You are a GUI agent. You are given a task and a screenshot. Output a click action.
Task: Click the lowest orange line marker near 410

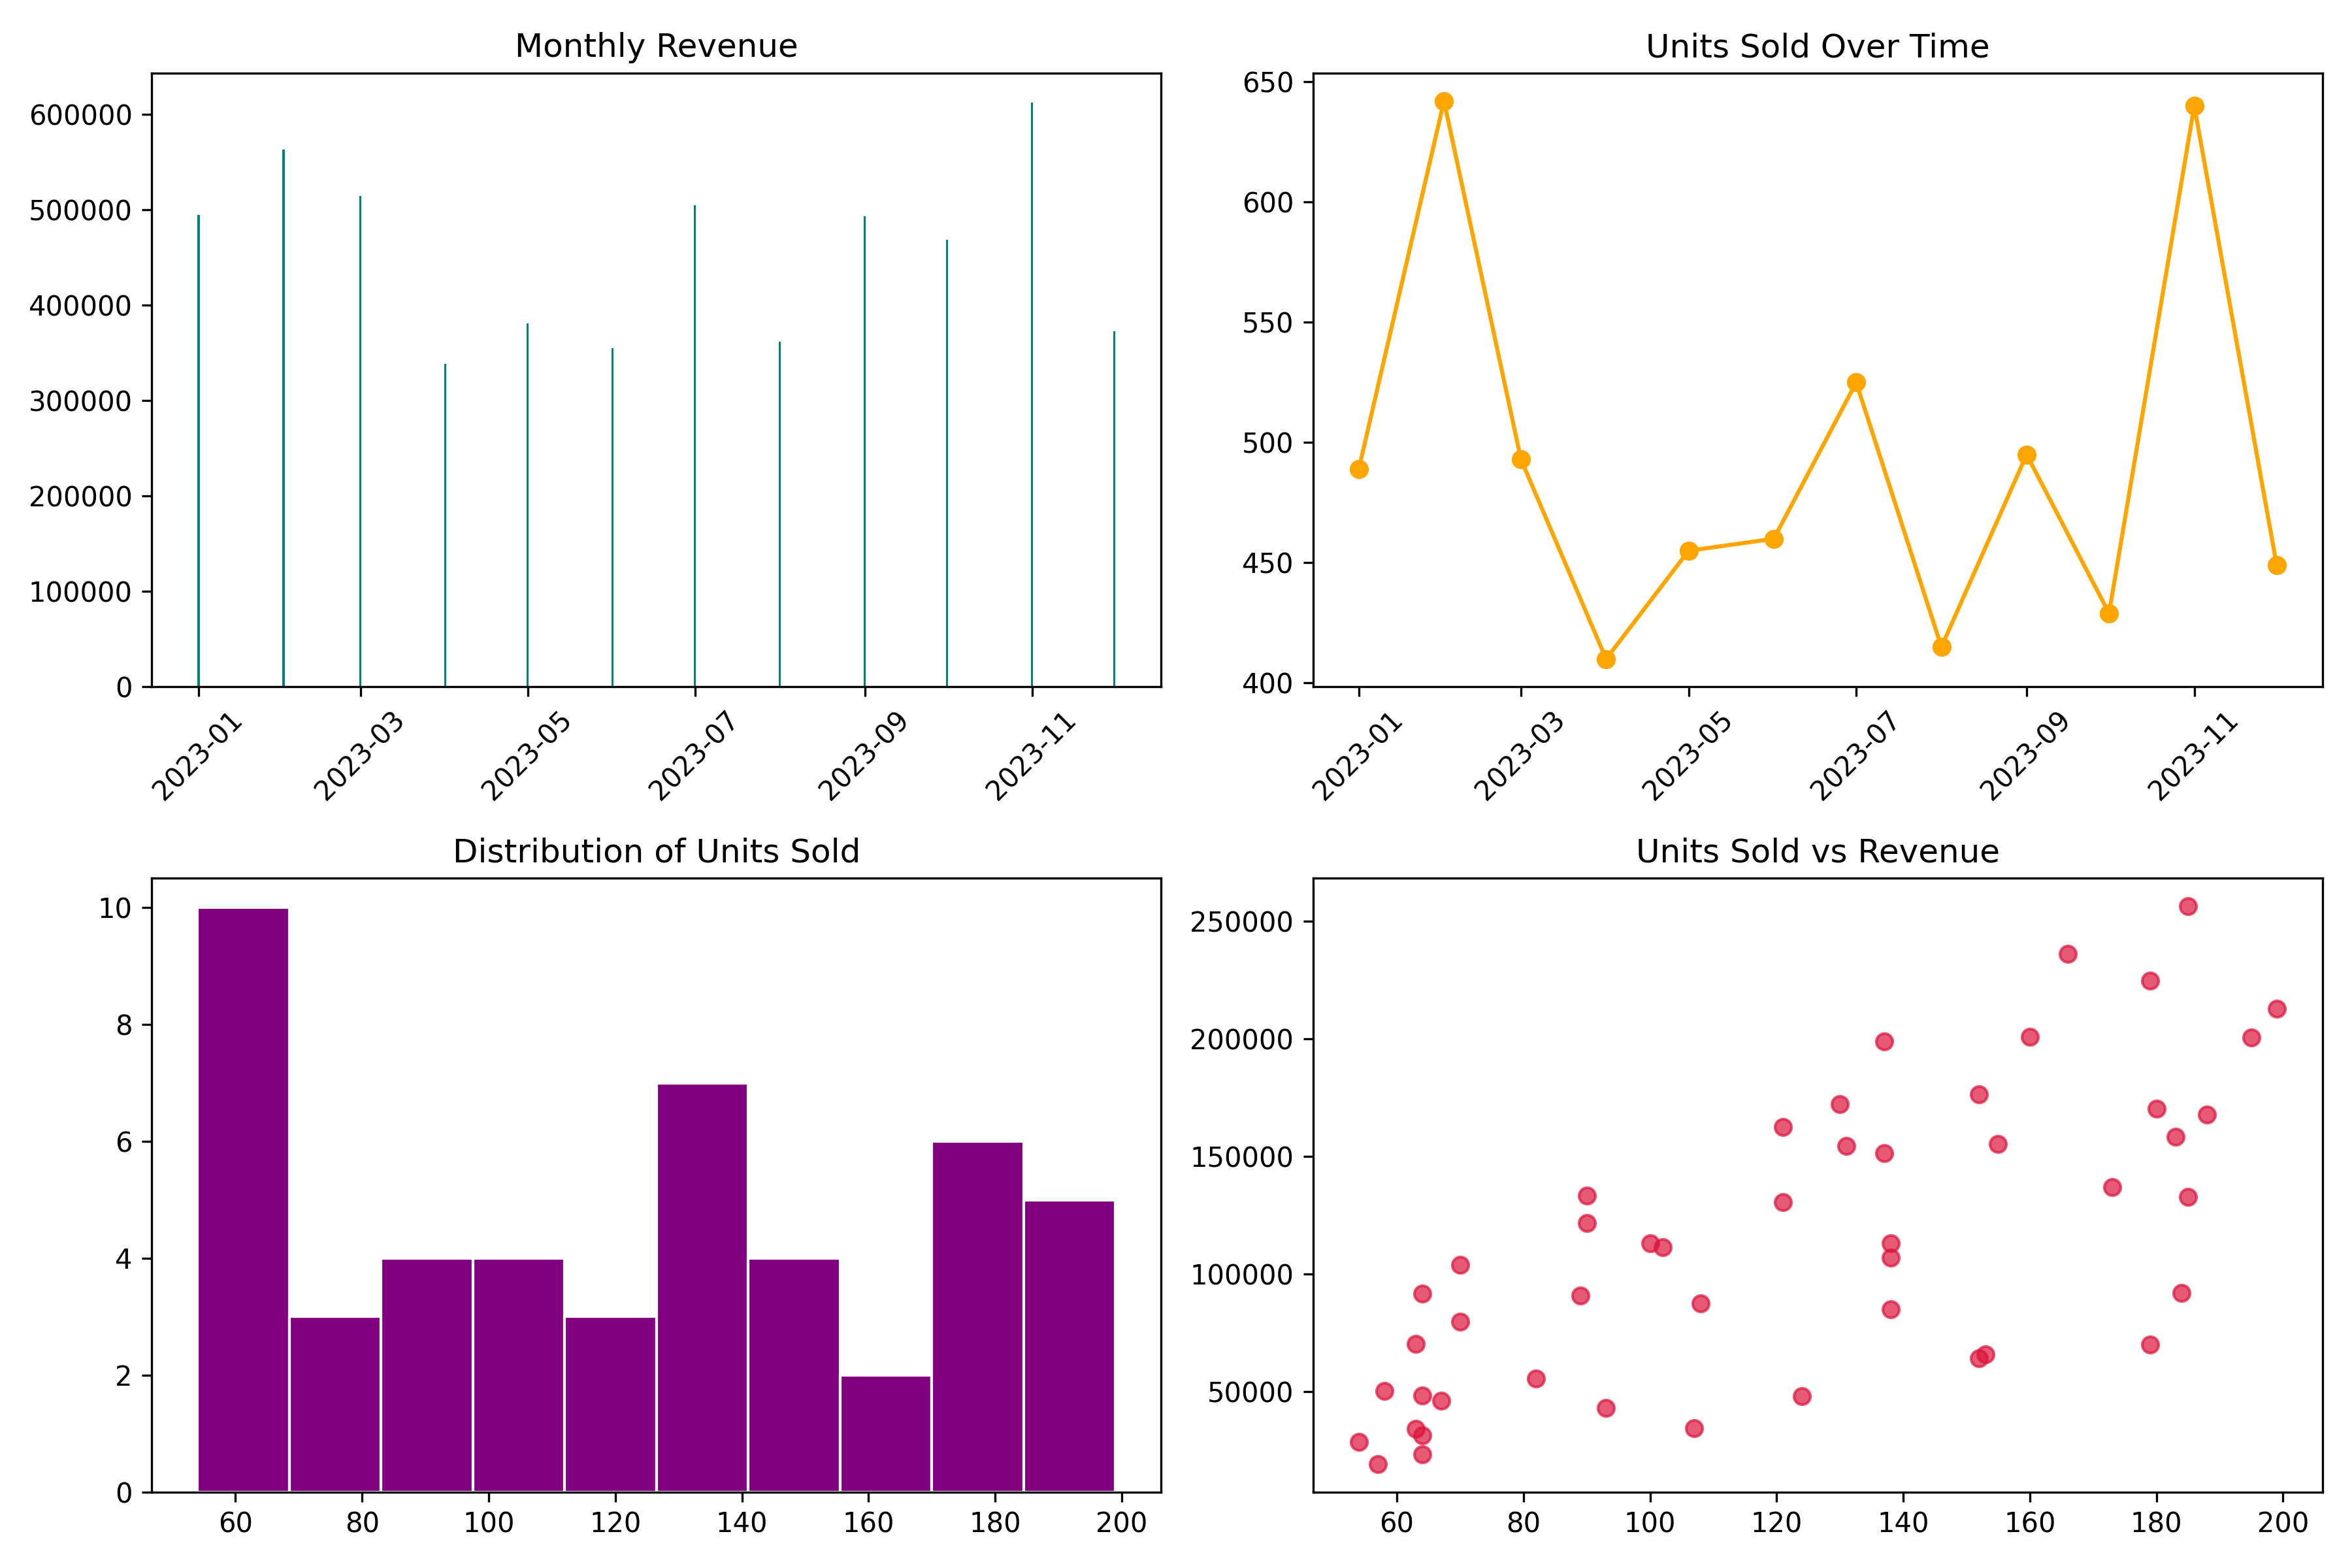click(x=1606, y=659)
